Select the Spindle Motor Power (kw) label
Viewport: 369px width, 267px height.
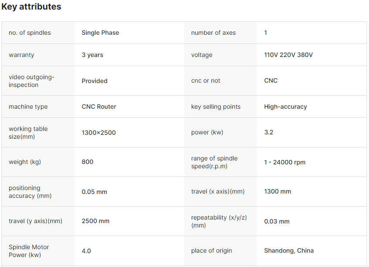point(29,251)
